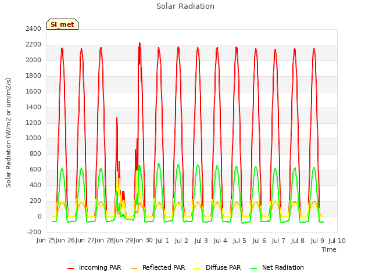Click the Jul 4 x-axis tick label
Screen dimensions: 372x279
pyautogui.click(x=220, y=241)
